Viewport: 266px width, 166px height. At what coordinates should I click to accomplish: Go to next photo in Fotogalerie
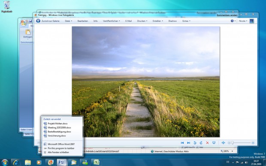coord(188,143)
